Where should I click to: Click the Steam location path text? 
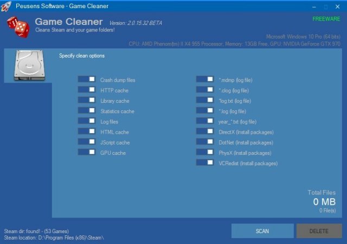[54, 237]
